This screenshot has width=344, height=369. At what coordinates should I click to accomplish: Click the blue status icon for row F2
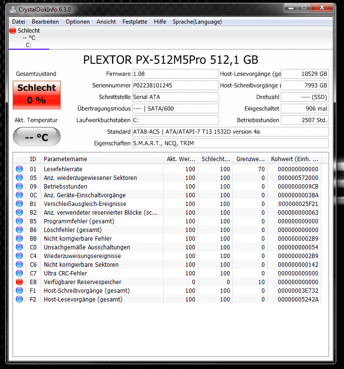click(19, 300)
